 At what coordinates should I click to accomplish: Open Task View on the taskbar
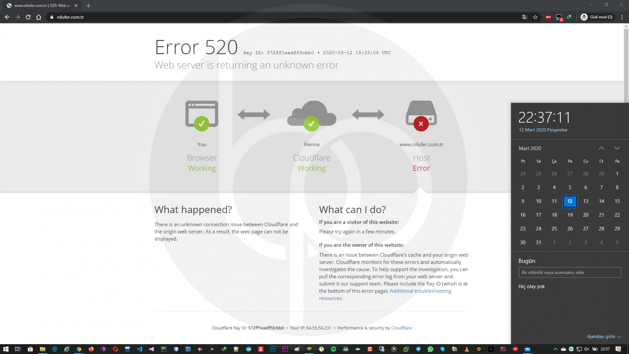pyautogui.click(x=18, y=349)
